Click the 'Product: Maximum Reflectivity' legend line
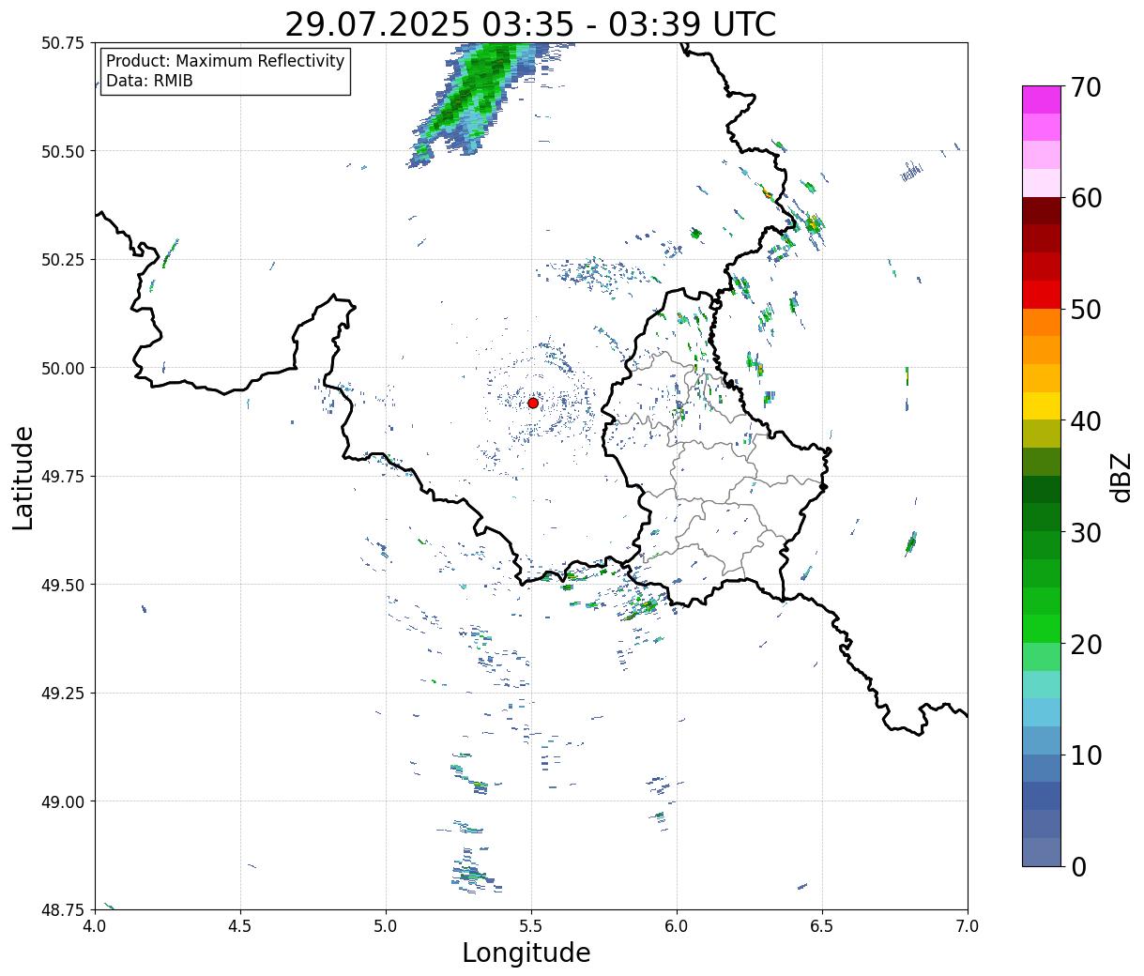This screenshot has width=1144, height=976. tap(225, 61)
